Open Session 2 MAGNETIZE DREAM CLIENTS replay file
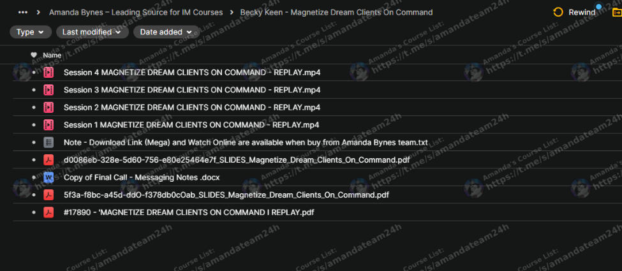The width and height of the screenshot is (622, 271). pos(191,107)
